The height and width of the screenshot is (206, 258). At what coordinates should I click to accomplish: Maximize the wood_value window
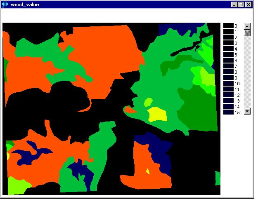(x=241, y=5)
